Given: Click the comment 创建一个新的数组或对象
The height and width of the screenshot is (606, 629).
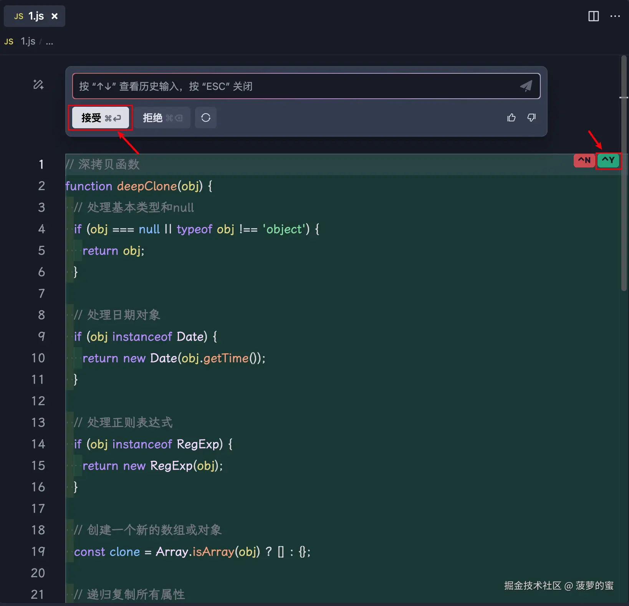Looking at the screenshot, I should 148,530.
